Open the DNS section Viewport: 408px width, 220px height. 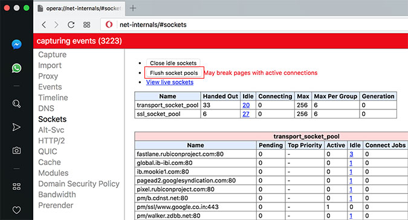tap(46, 108)
